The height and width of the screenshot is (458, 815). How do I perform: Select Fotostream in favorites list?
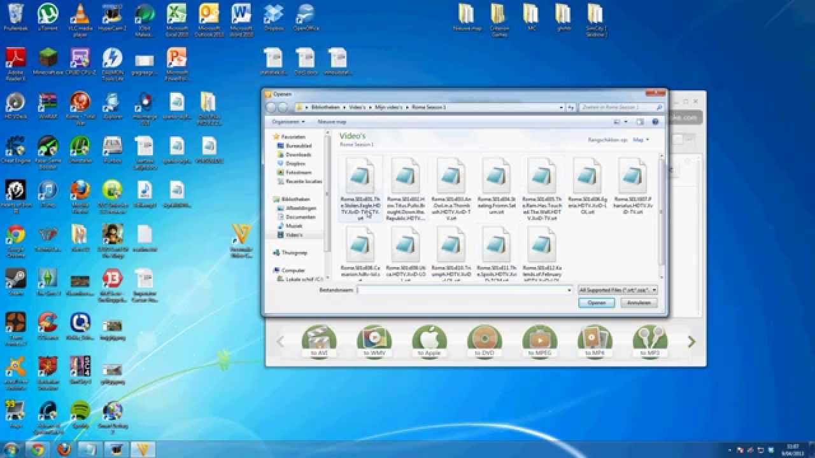tap(298, 172)
